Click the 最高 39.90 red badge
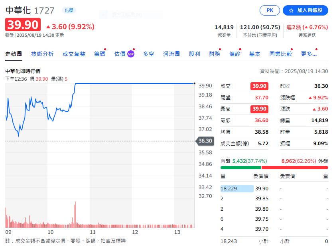This screenshot has width=335, height=251. 259,109
